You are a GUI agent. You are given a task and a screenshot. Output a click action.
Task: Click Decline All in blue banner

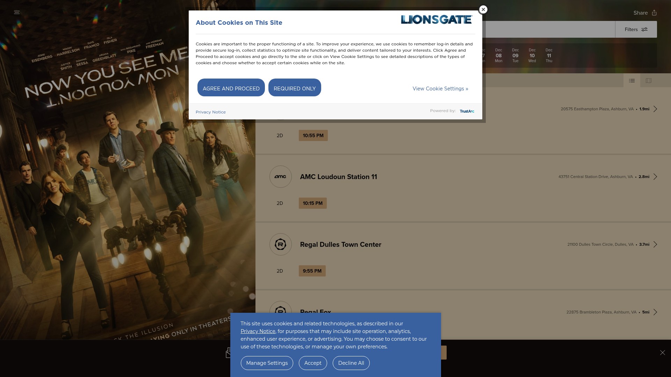tap(351, 363)
